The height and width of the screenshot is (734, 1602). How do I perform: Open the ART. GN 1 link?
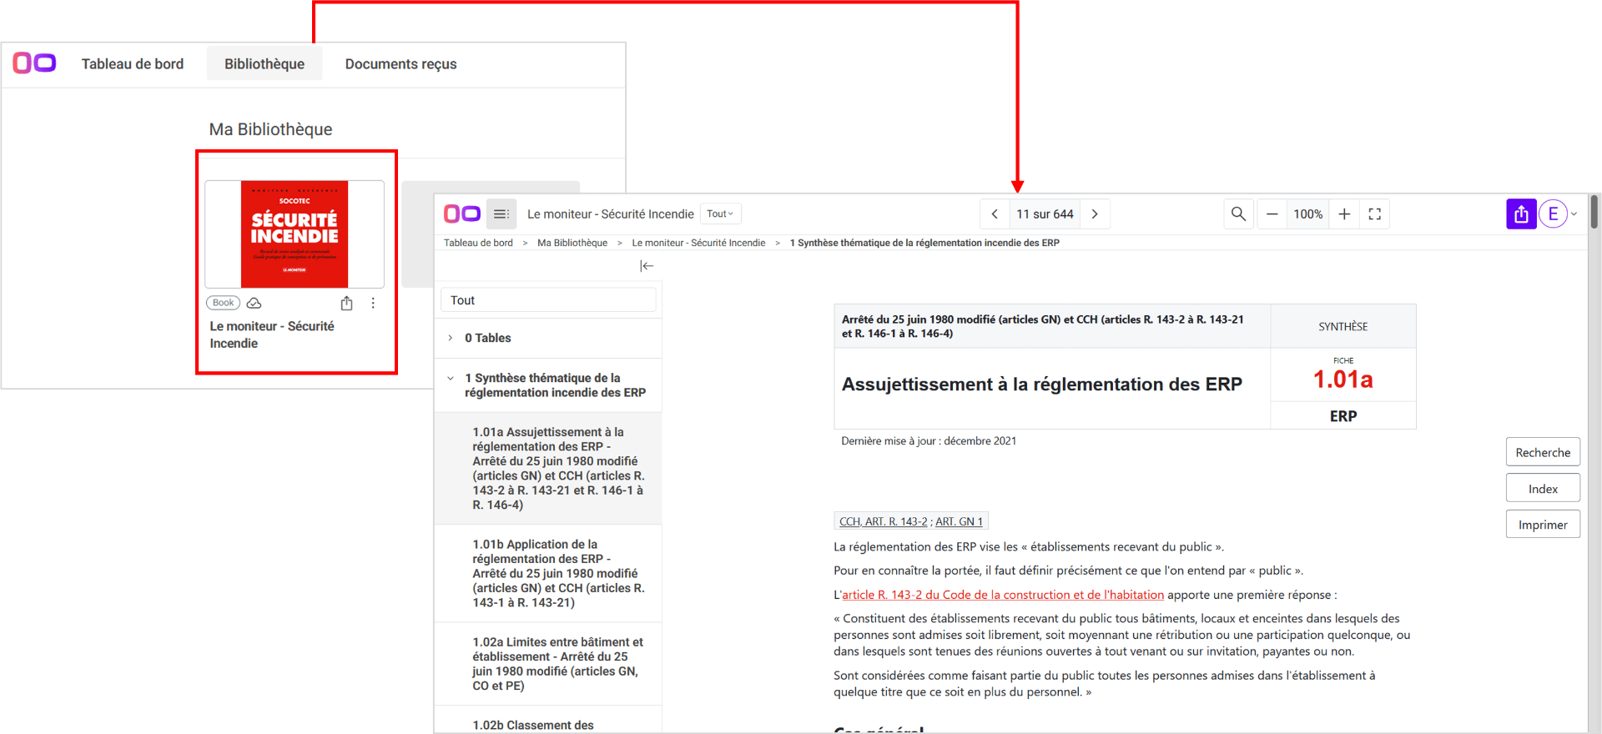pyautogui.click(x=959, y=521)
